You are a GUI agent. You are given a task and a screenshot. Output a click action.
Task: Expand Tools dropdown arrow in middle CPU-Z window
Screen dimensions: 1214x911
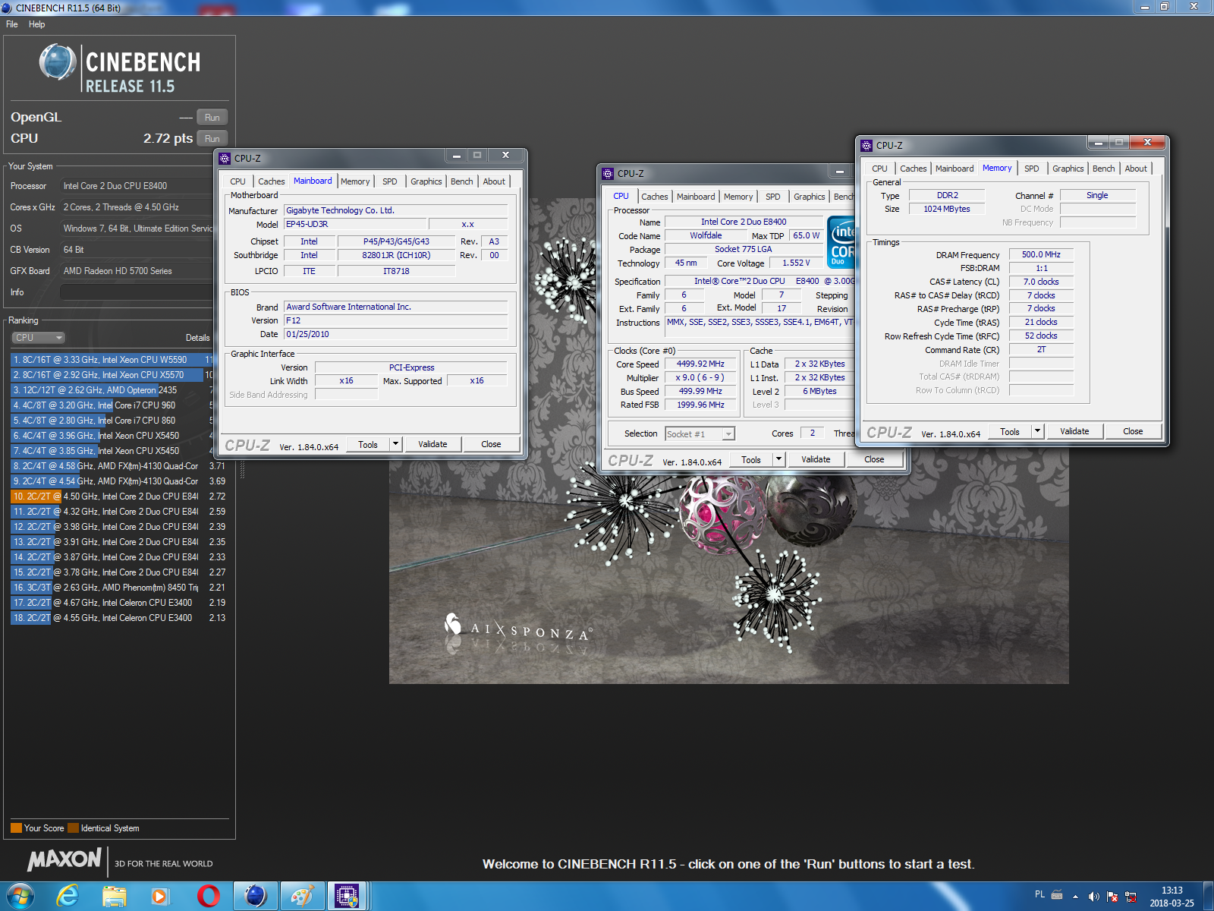click(x=778, y=460)
